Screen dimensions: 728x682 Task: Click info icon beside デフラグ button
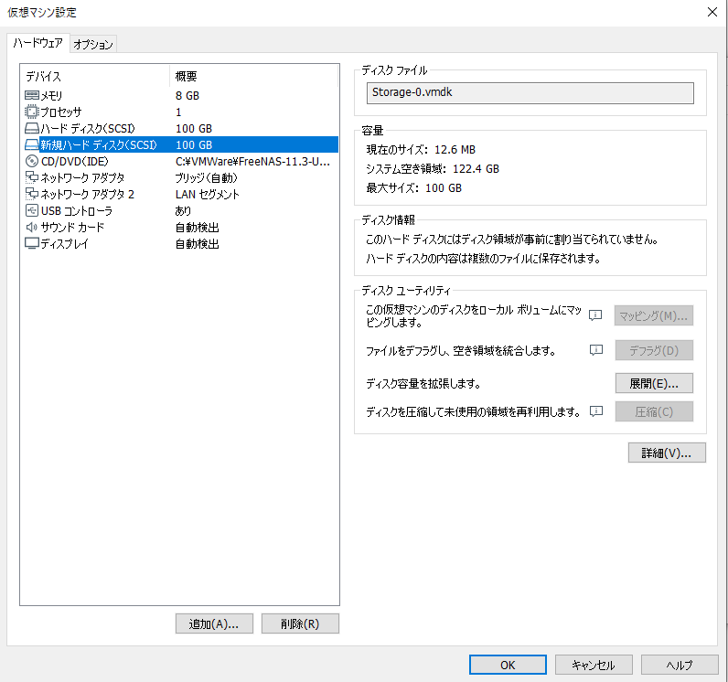[596, 350]
